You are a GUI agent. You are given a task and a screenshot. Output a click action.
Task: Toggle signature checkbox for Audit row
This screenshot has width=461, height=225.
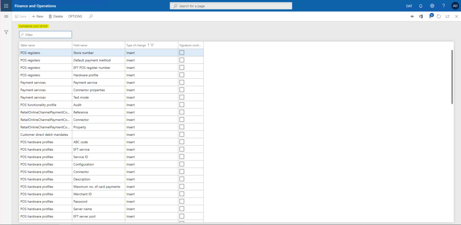(182, 104)
